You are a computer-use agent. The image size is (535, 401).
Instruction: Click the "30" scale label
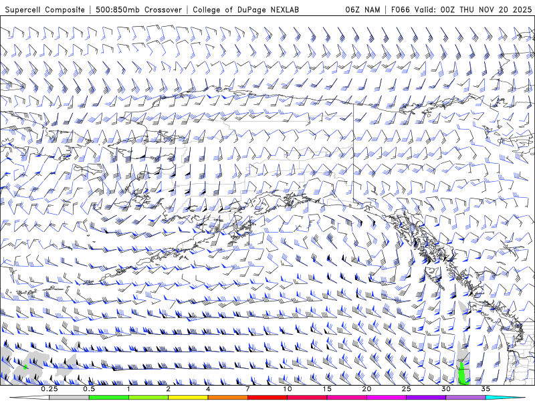pos(446,389)
